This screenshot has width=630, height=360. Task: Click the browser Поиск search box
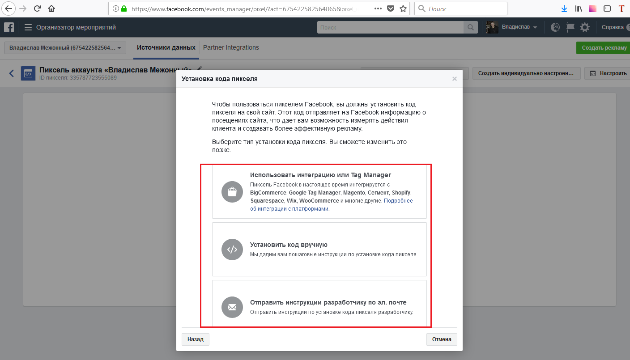click(x=461, y=8)
